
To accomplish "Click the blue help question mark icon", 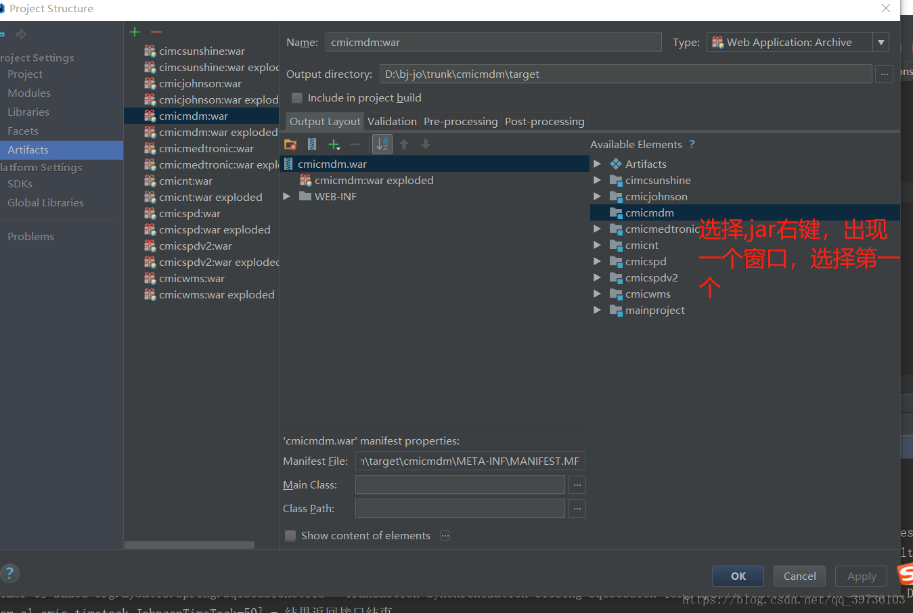I will [9, 573].
